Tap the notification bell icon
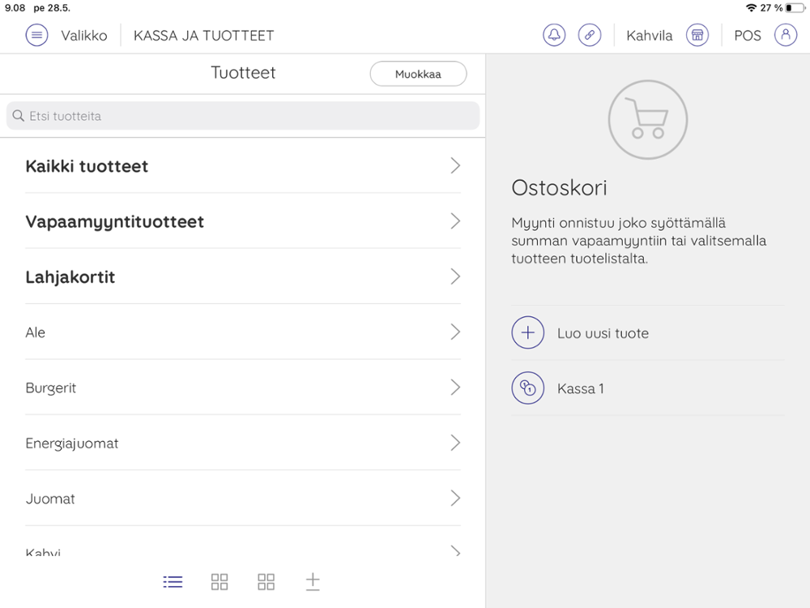The width and height of the screenshot is (810, 608). click(x=554, y=36)
